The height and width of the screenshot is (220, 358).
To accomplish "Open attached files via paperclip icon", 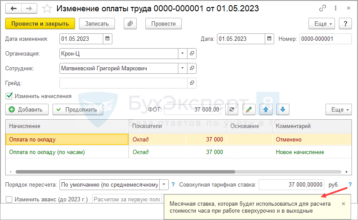I will [x=130, y=23].
